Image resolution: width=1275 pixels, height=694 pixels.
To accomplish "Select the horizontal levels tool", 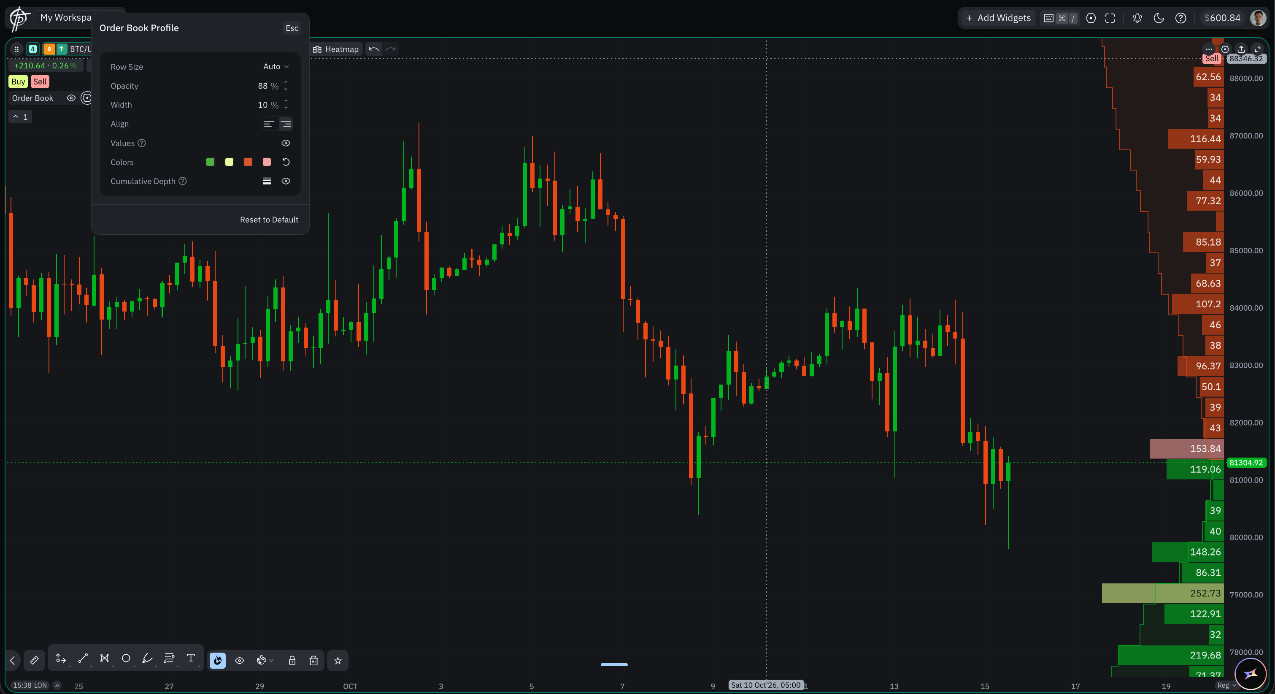I will coord(169,659).
